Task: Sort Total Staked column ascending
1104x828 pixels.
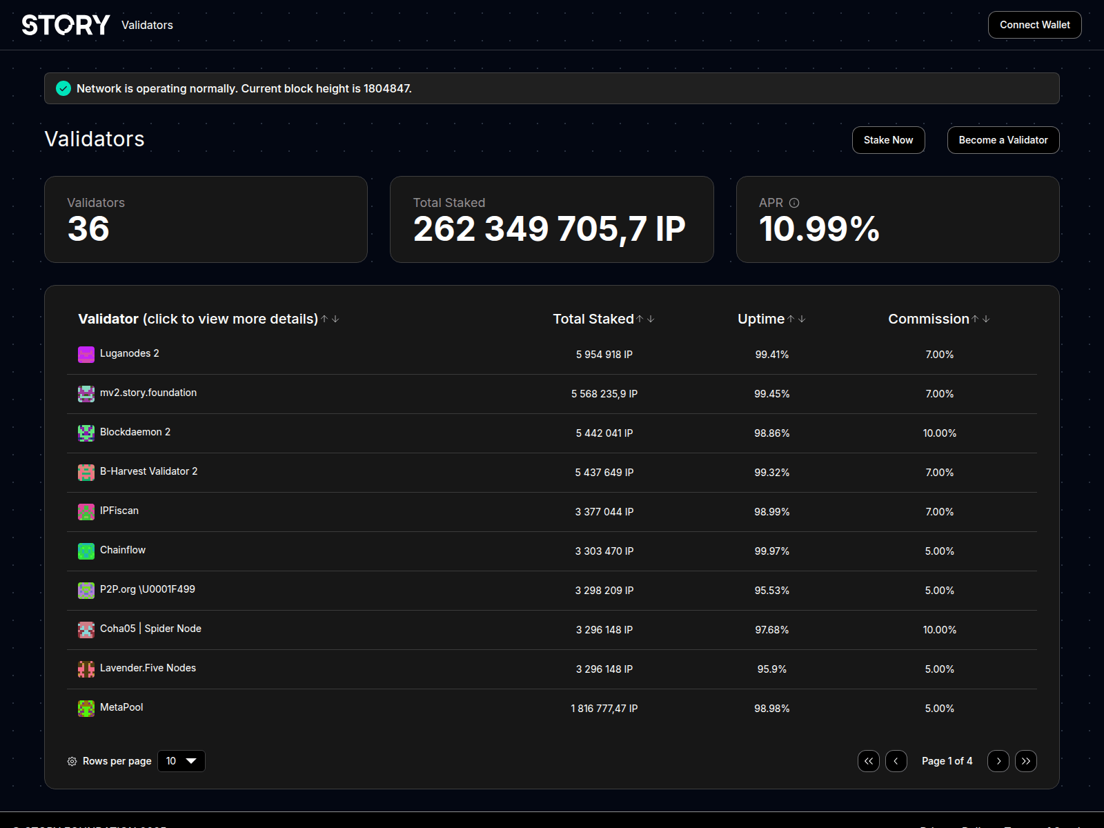Action: click(640, 319)
